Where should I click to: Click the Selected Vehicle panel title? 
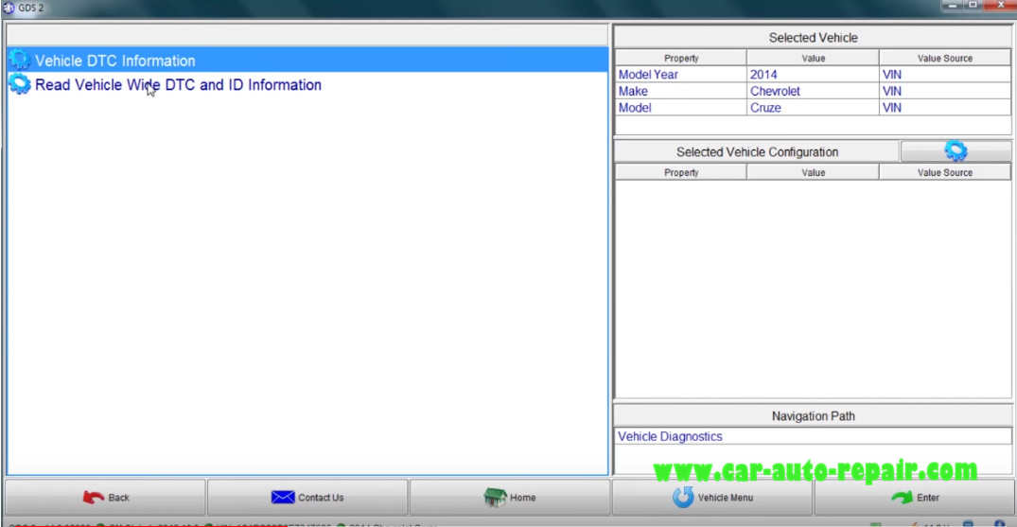(x=813, y=38)
